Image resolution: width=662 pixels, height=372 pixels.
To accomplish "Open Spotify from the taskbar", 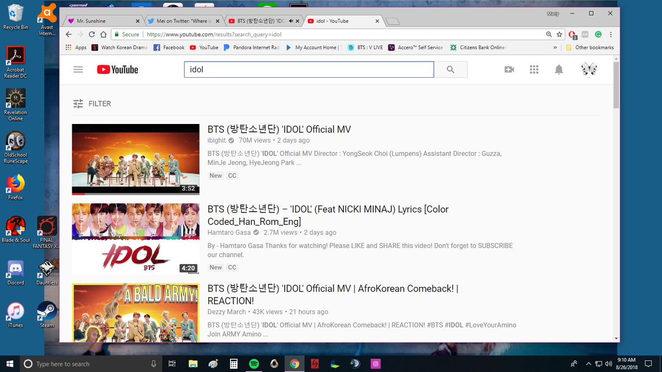I will [254, 364].
